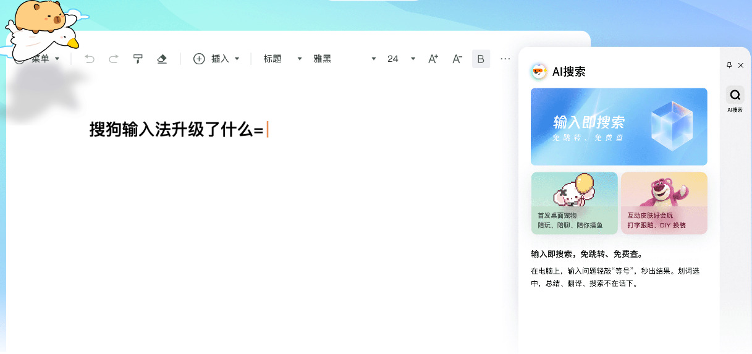Viewport: 752px width, 354px height.
Task: Open the 雅黑 font family dropdown
Action: pyautogui.click(x=345, y=59)
